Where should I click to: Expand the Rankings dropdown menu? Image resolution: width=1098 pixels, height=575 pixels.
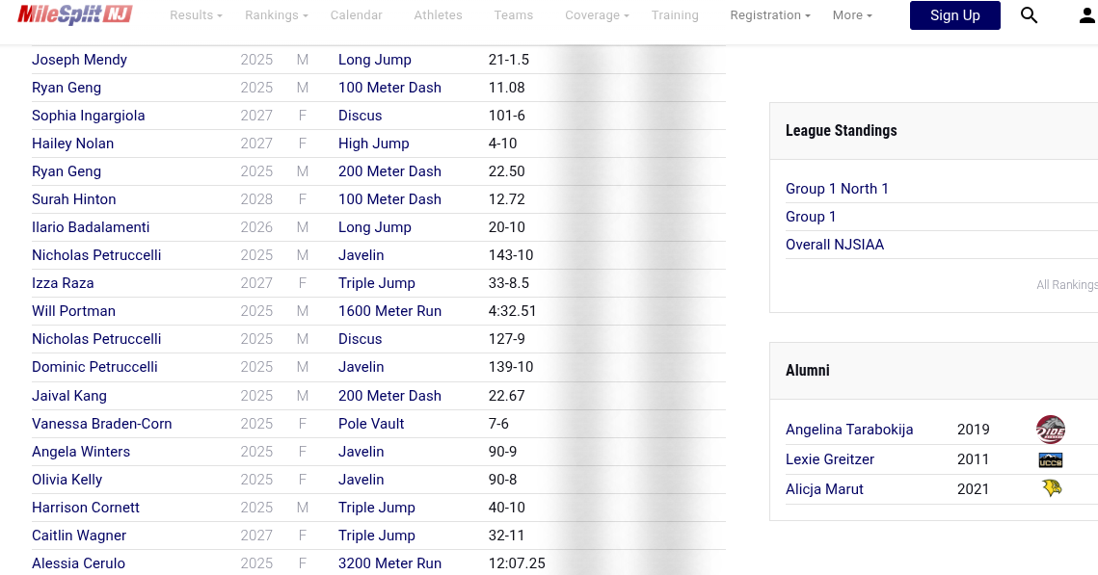[276, 15]
